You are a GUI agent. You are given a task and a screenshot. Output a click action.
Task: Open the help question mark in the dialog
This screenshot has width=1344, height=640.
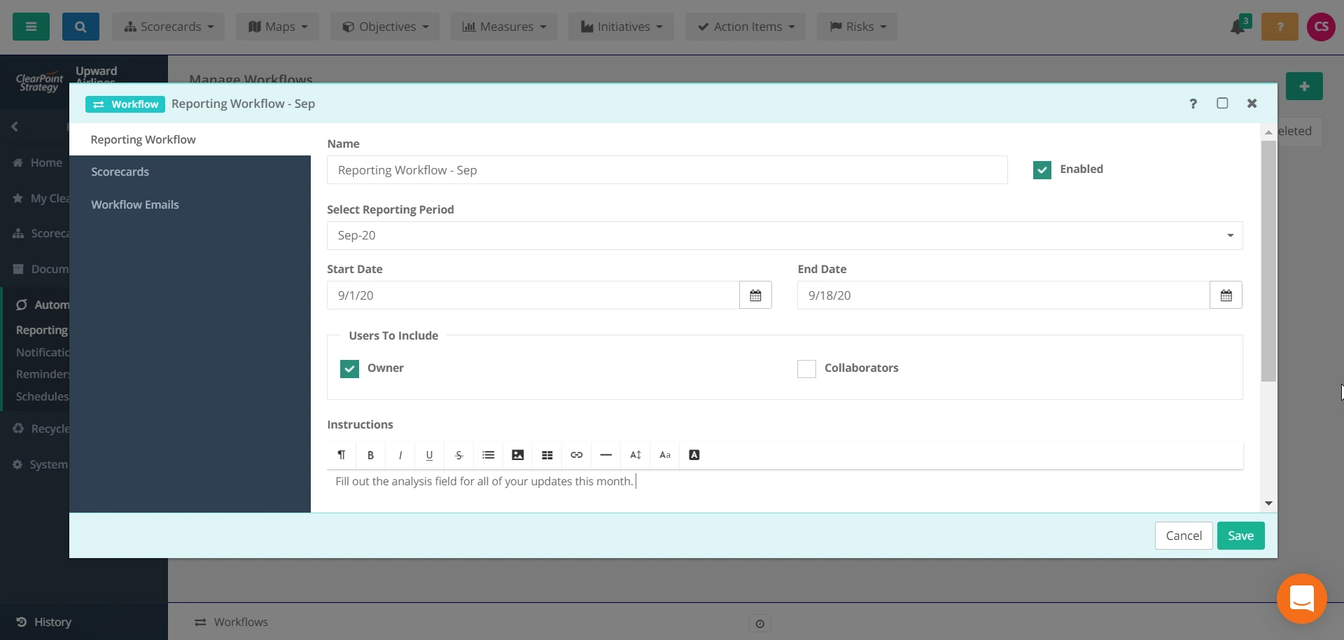point(1193,104)
